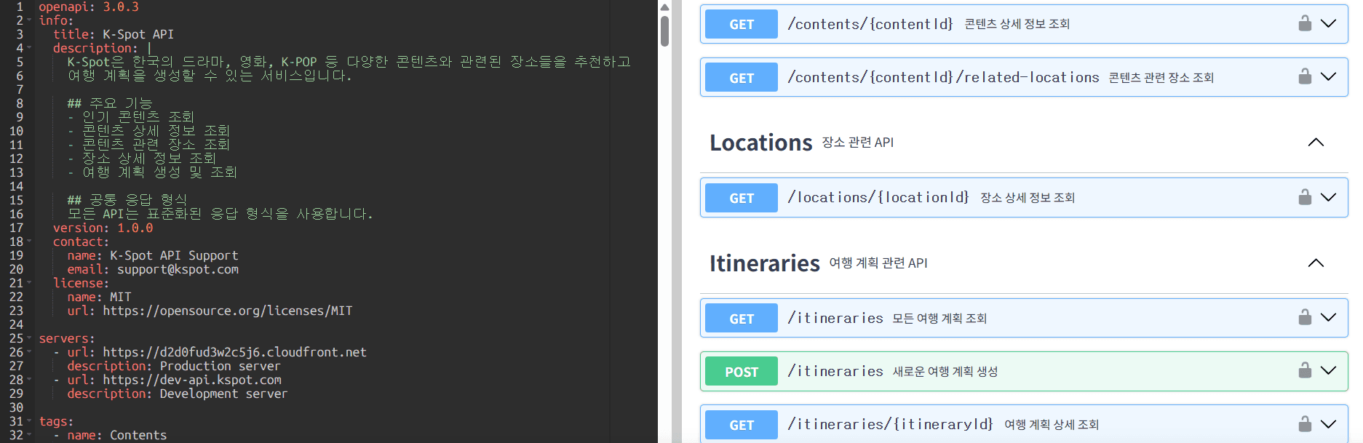1363x443 pixels.
Task: Click GET badge for /contents/{contentId}/related-locations
Action: pos(741,78)
